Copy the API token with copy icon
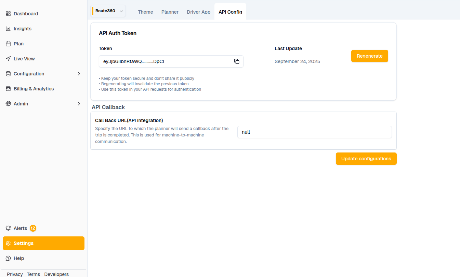The image size is (460, 277). pos(236,61)
